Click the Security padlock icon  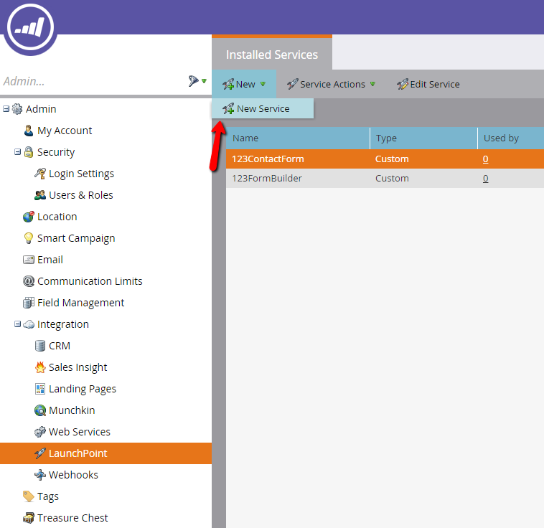pyautogui.click(x=29, y=152)
